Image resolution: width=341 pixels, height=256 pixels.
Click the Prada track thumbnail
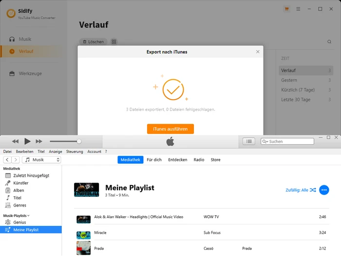(83, 248)
